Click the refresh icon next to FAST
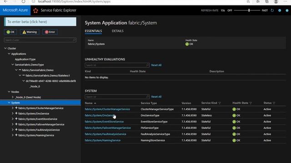 [x=272, y=10]
